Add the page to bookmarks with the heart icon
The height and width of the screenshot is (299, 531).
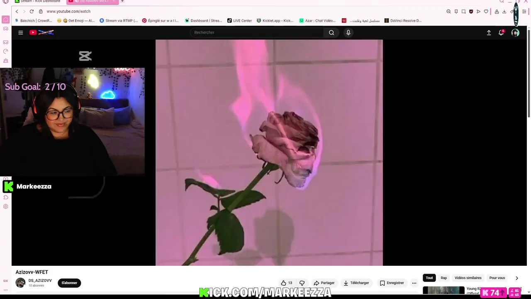pos(486,12)
